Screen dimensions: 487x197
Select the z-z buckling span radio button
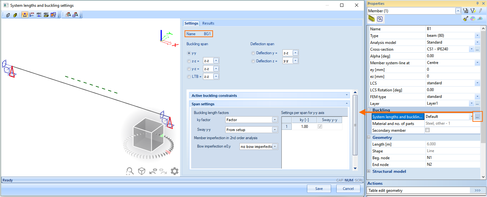189,61
